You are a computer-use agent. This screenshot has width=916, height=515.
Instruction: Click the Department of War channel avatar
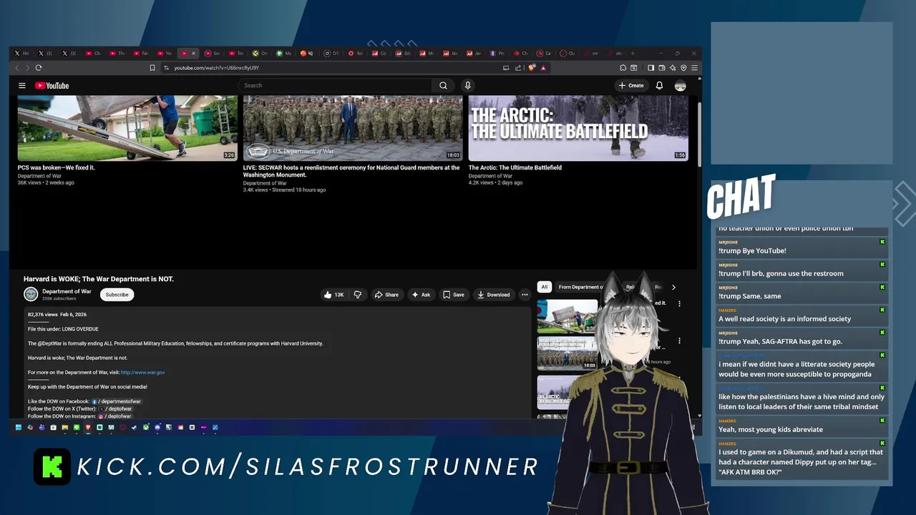31,294
